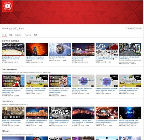144x140 pixels.
Task: Open the Resident Advisor channel name
Action: (77, 61)
